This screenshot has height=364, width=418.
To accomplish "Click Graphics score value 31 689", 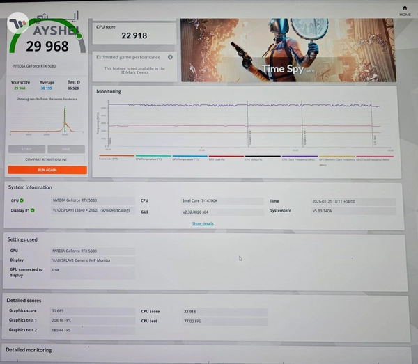I will click(x=93, y=310).
